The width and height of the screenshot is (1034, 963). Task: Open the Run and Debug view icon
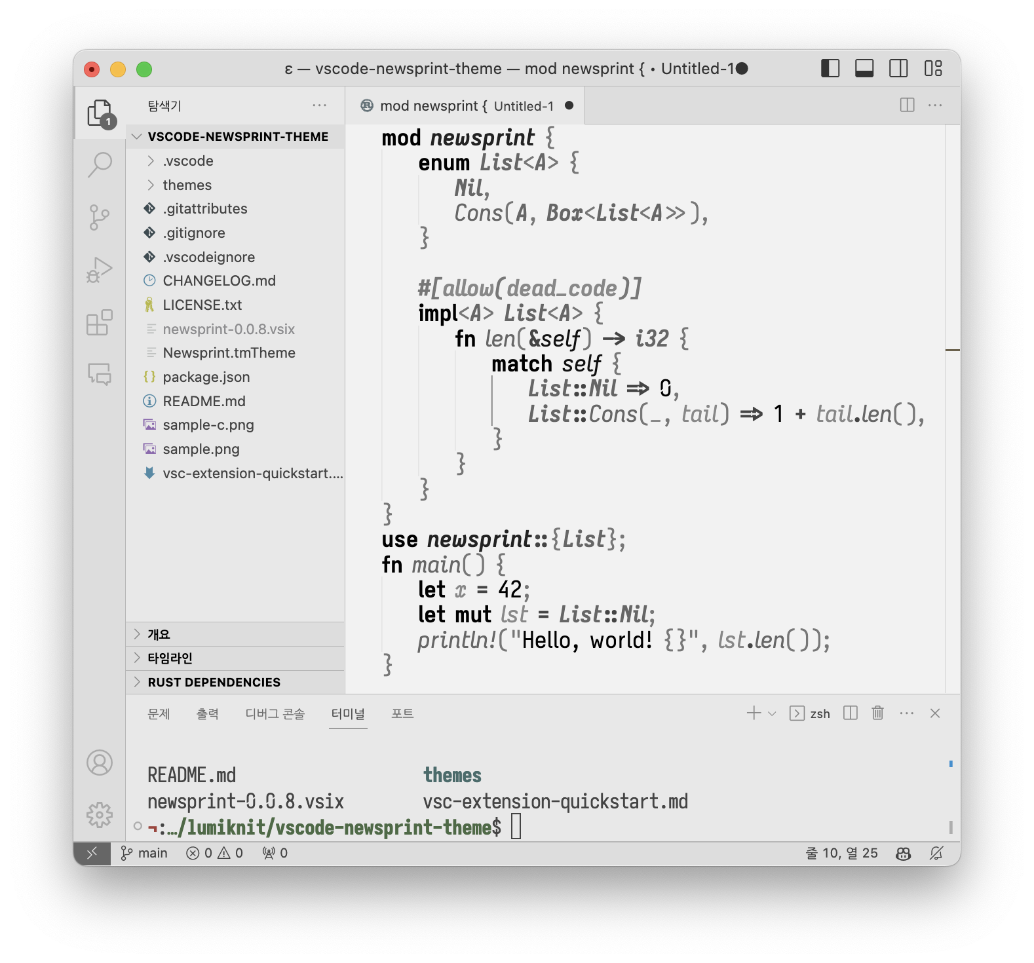(100, 269)
